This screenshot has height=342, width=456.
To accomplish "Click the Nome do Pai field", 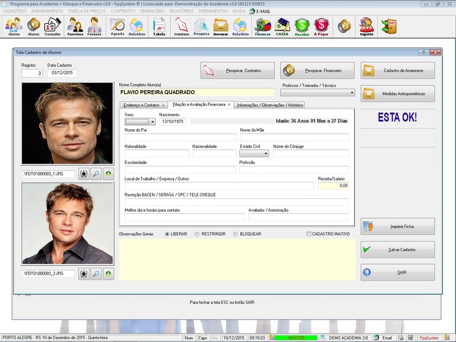I will [181, 137].
